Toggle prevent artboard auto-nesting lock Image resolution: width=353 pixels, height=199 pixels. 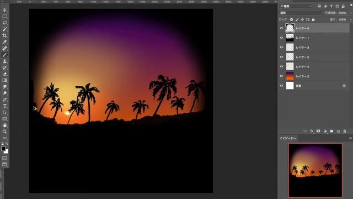click(308, 20)
